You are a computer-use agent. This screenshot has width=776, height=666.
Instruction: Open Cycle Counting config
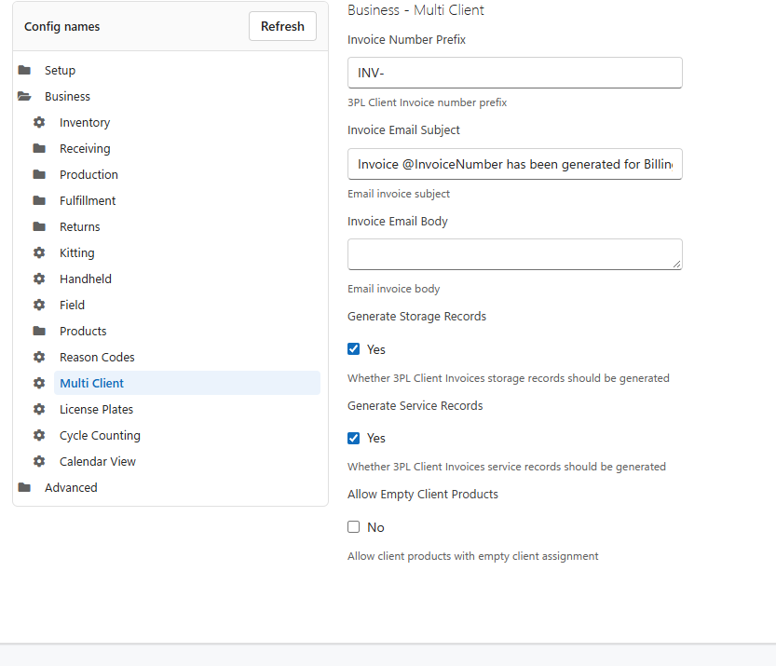coord(100,435)
